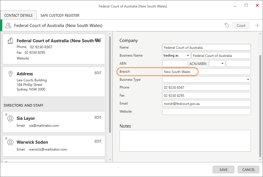
Task: Minimize the Federal Court window
Action: pos(235,6)
